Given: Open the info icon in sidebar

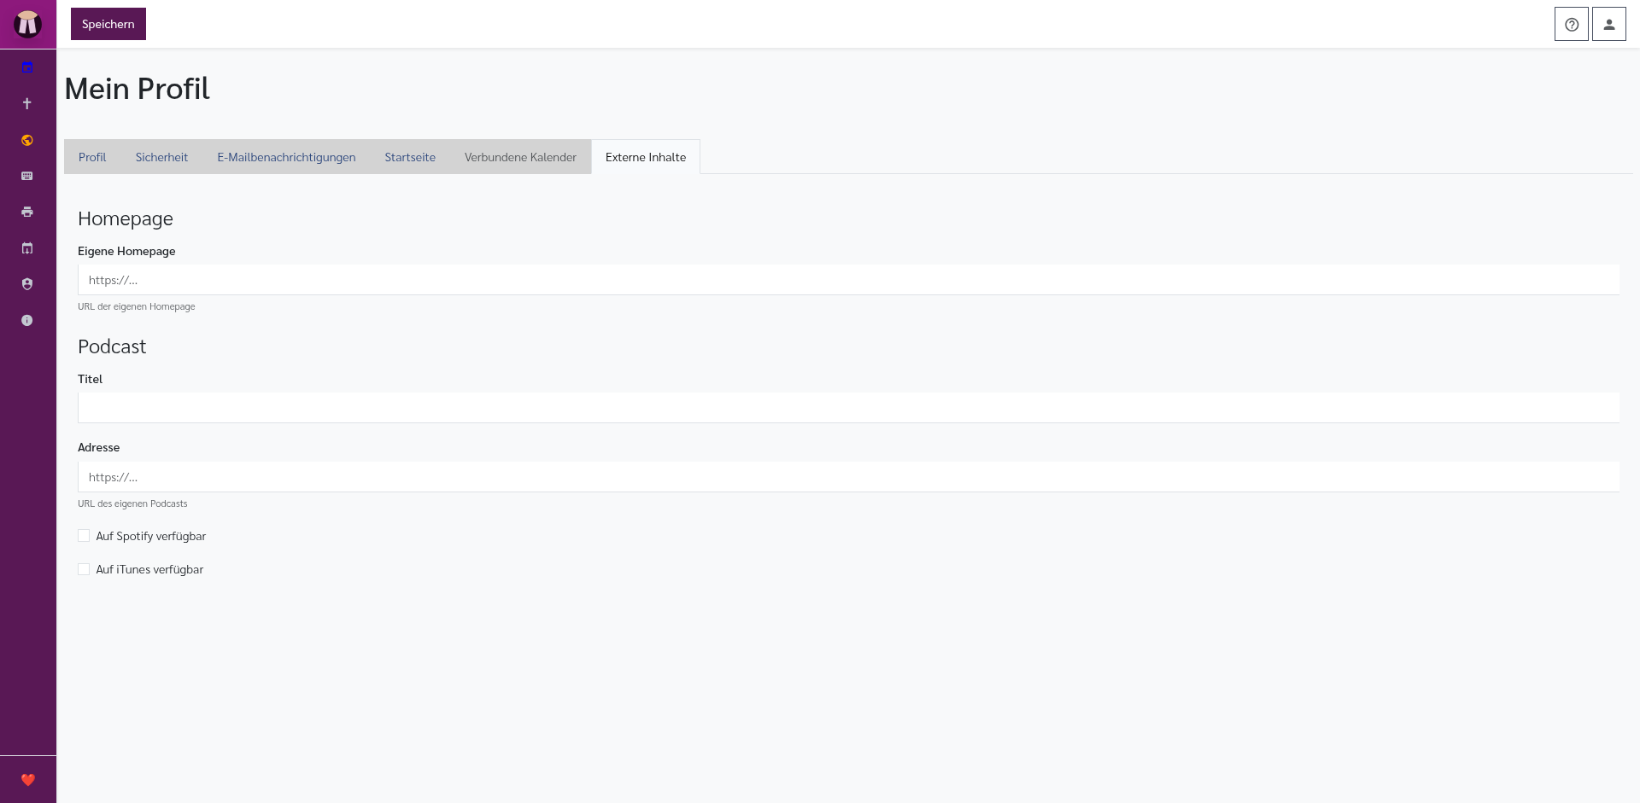Looking at the screenshot, I should (x=27, y=321).
